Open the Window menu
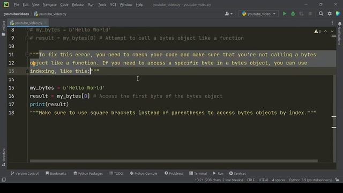Viewport: 343px width, 193px height. tap(126, 5)
